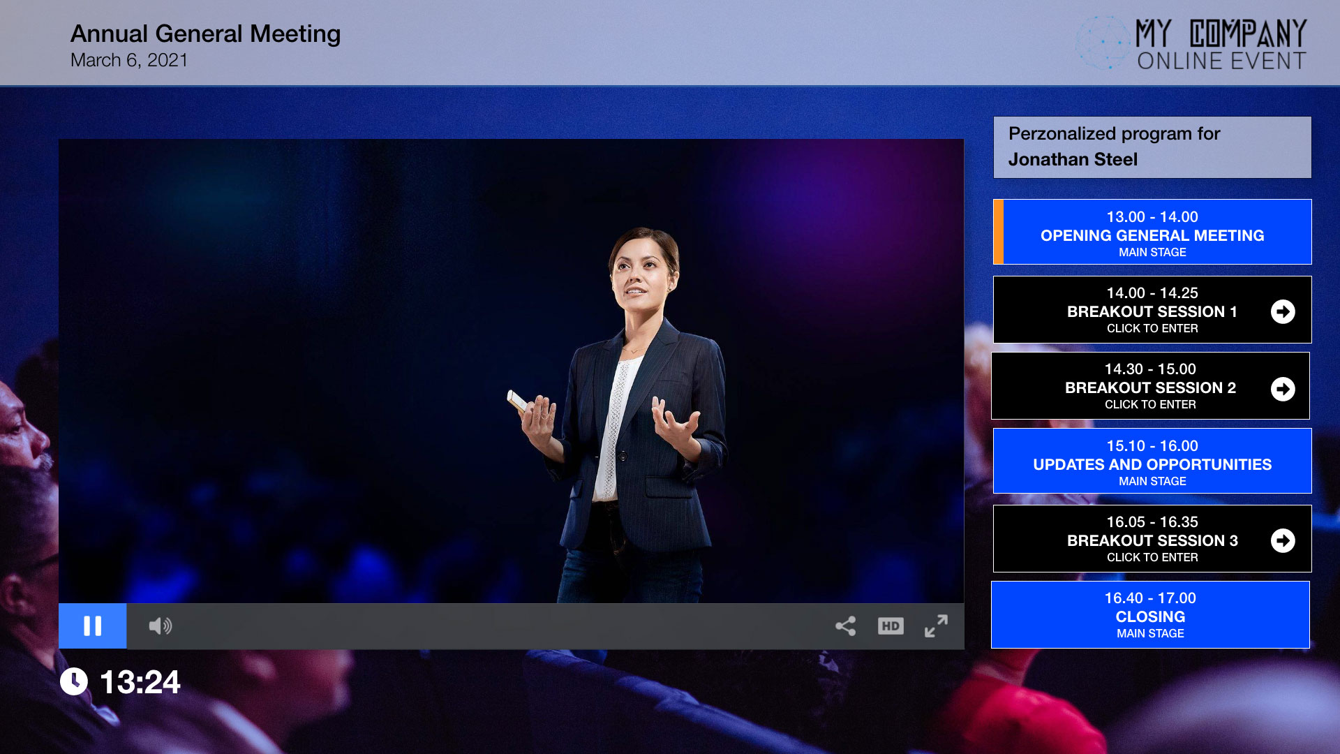The image size is (1340, 754).
Task: Click arrow icon for Breakout Session 2
Action: pyautogui.click(x=1283, y=389)
